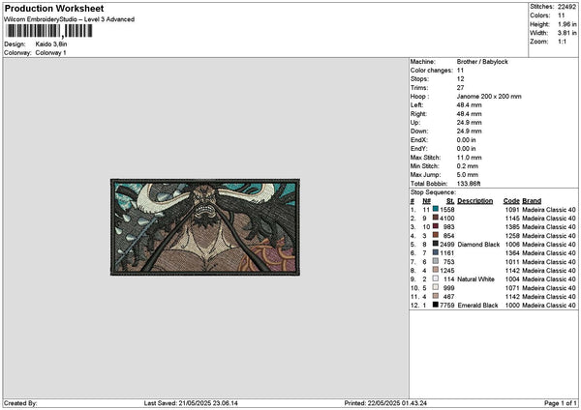Viewport: 581px width, 410px height.
Task: Click the 'Page 1 of 1' footer text
Action: tap(561, 403)
